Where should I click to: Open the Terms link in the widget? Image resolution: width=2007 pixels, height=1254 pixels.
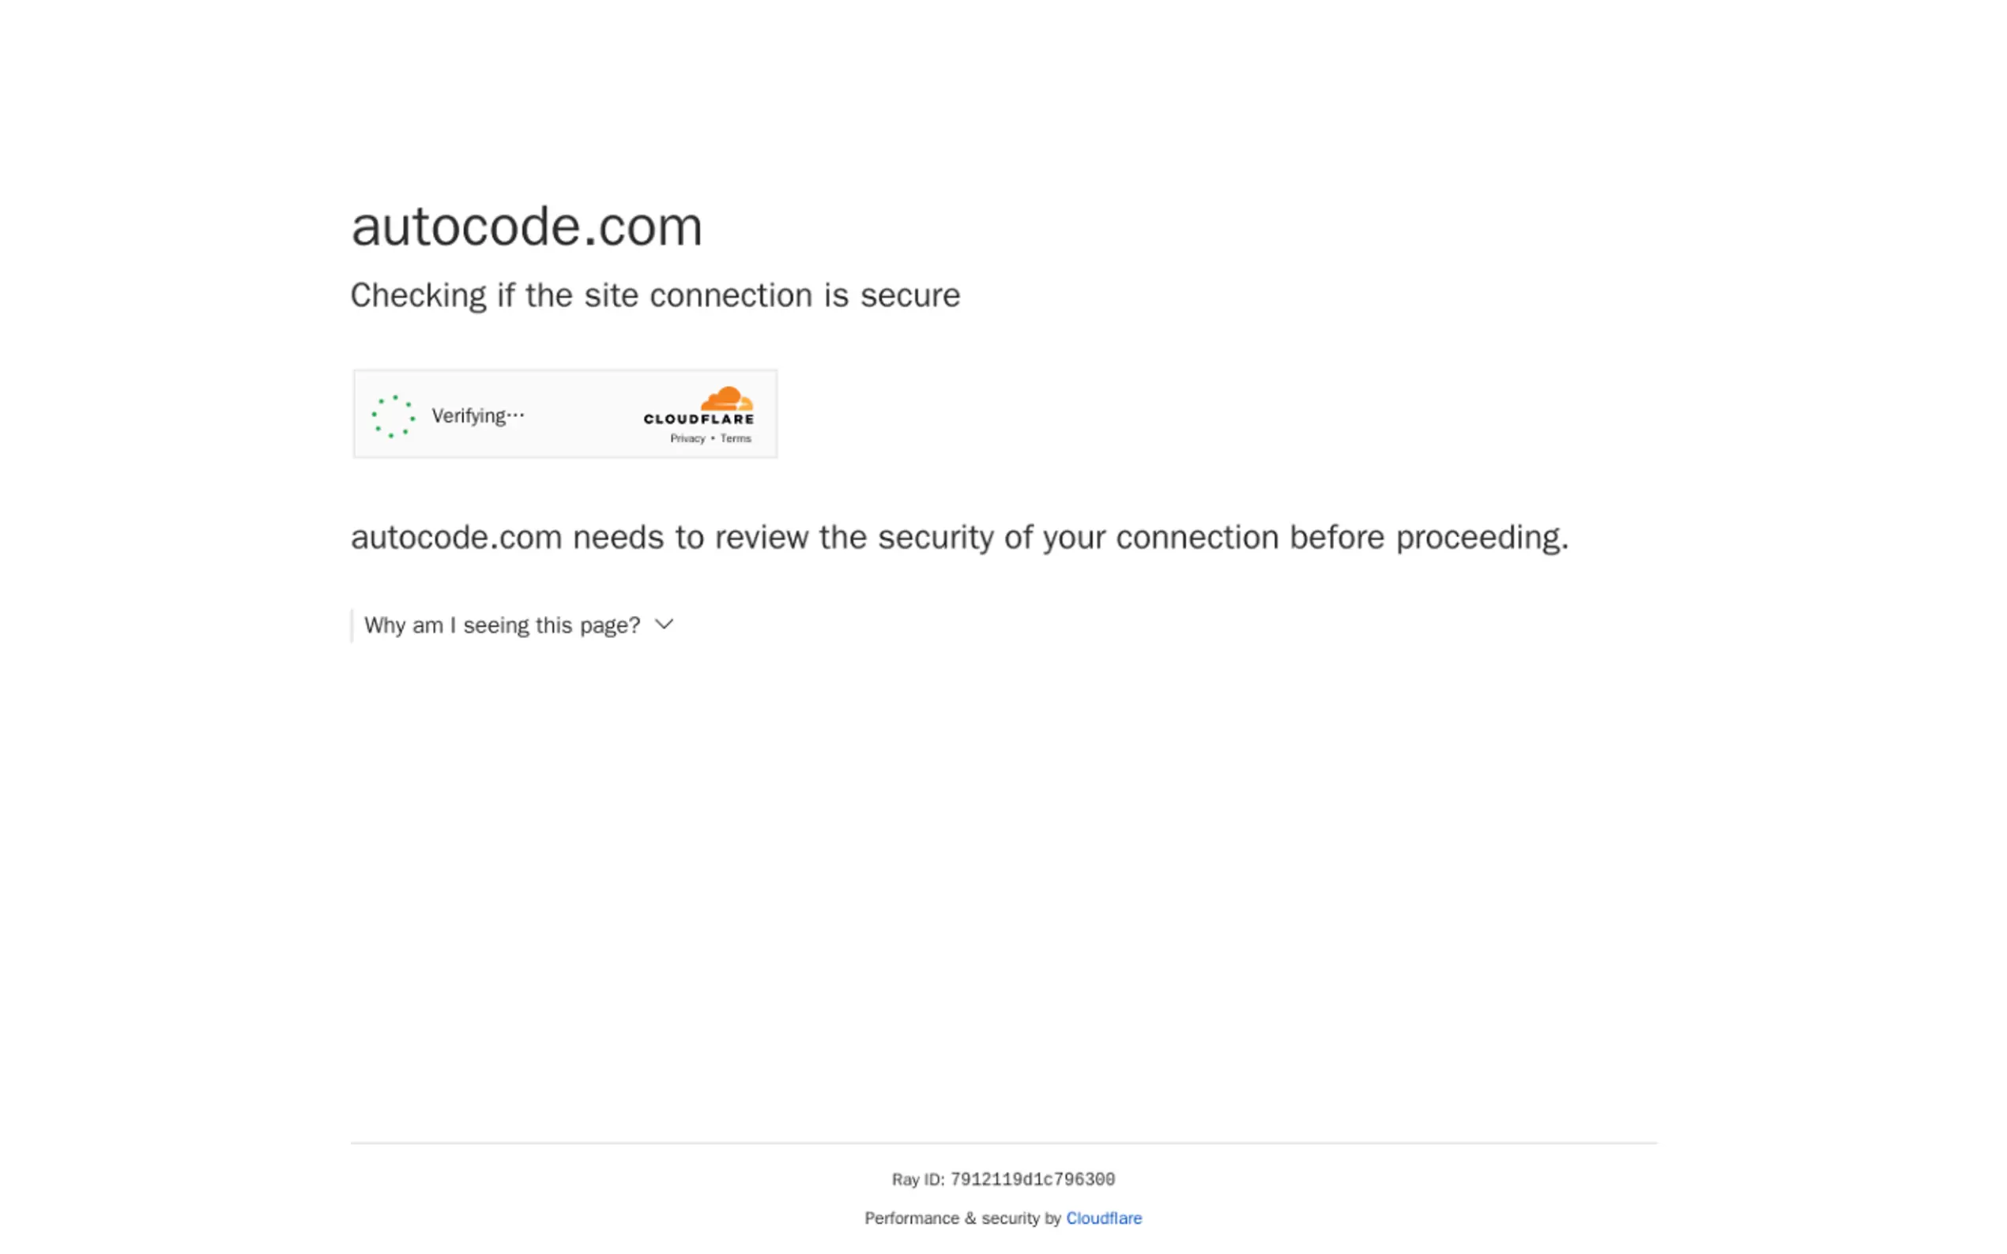735,439
